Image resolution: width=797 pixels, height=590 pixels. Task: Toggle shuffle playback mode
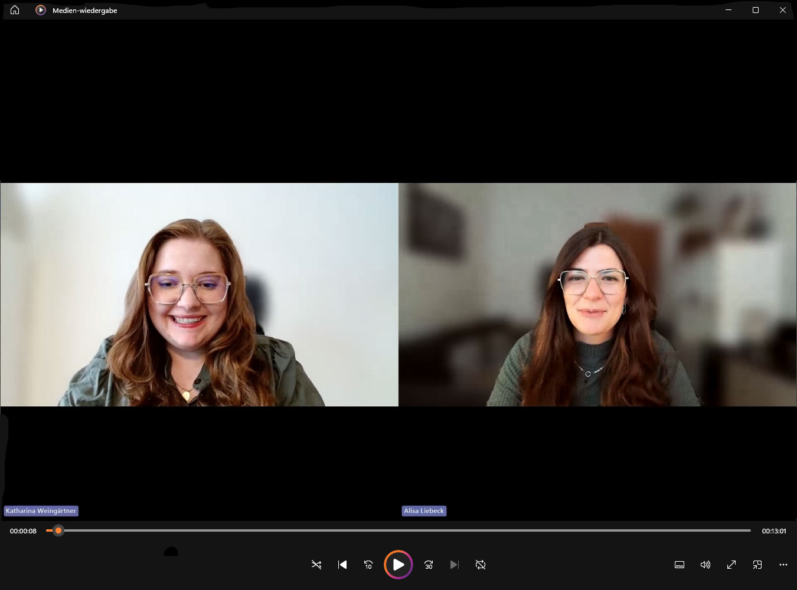click(316, 565)
